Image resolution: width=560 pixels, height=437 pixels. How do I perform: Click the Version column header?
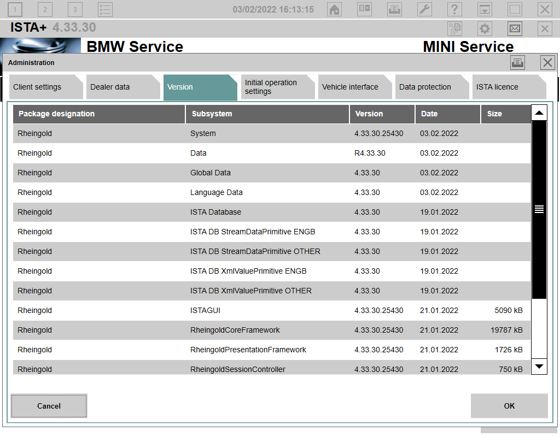[x=382, y=114]
